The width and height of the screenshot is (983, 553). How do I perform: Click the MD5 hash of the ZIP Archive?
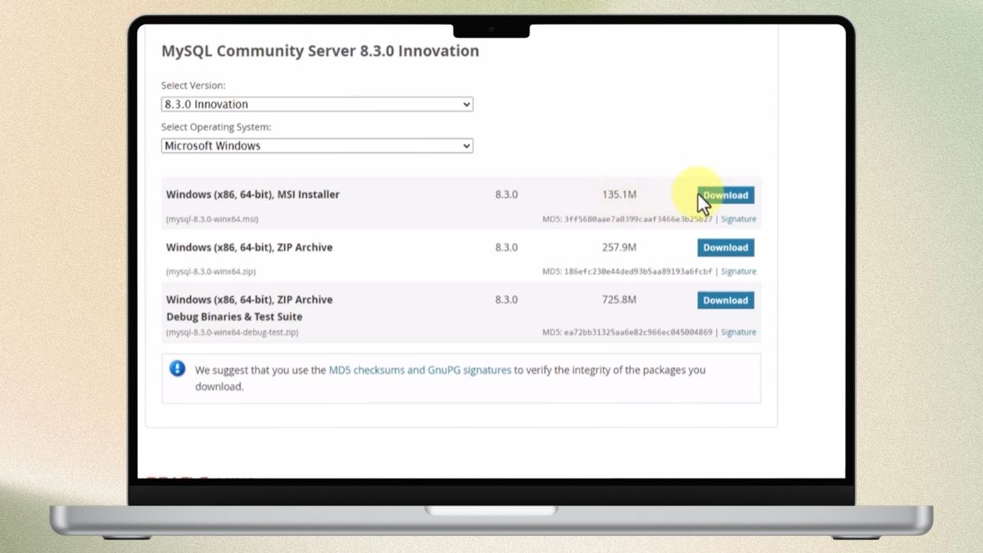638,271
